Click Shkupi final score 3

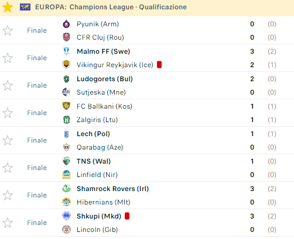pyautogui.click(x=252, y=216)
